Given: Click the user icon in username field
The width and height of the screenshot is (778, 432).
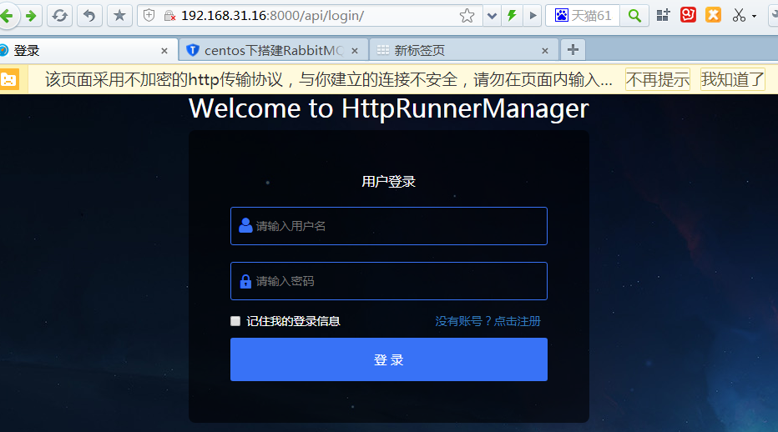Looking at the screenshot, I should [245, 226].
